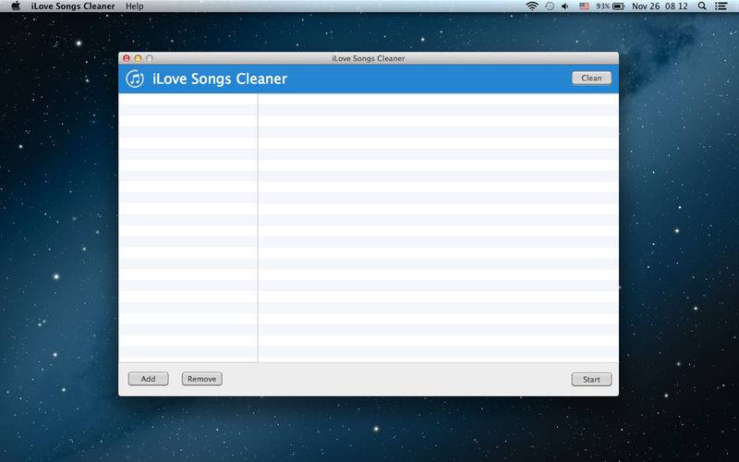
Task: Click the Add button
Action: 148,379
